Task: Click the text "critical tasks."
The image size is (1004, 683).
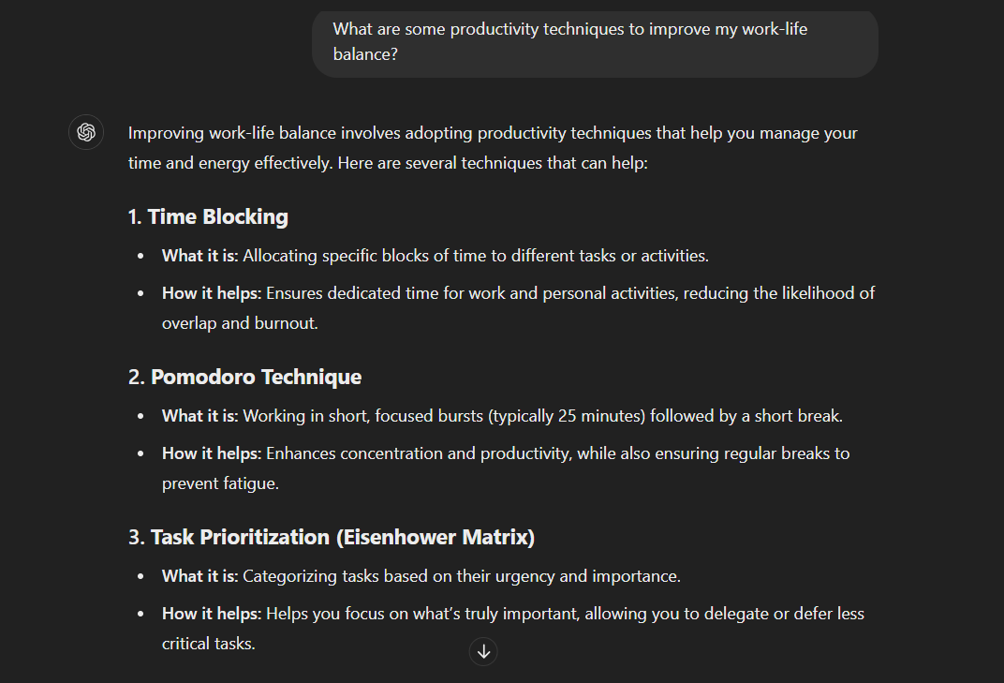Action: pyautogui.click(x=208, y=644)
